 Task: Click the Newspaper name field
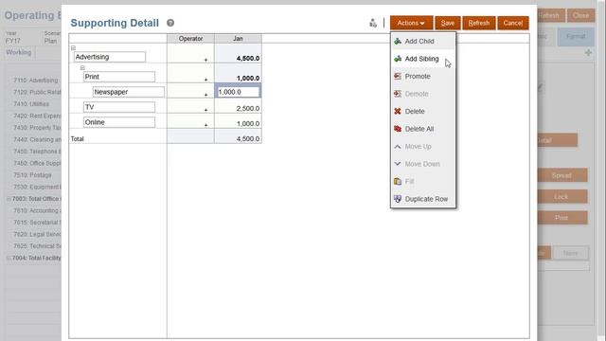129,92
